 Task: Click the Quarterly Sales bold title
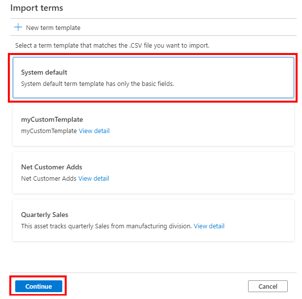45,215
